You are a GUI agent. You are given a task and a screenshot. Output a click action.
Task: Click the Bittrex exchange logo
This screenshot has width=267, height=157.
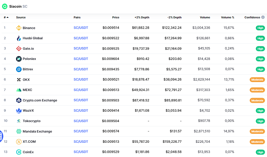(x=19, y=69)
